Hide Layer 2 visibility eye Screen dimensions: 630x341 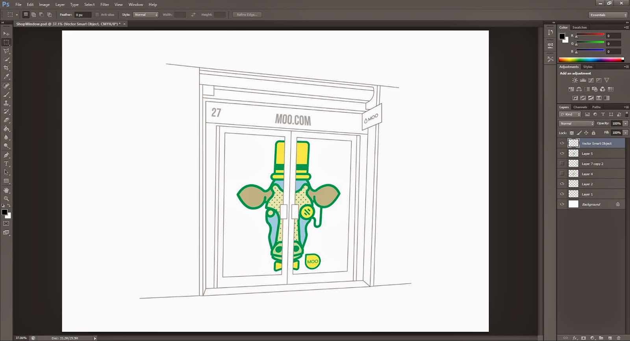[562, 184]
